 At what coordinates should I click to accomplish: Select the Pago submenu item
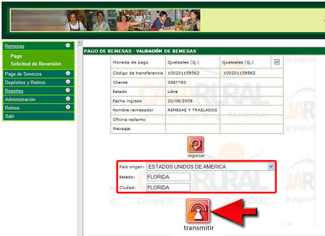click(x=16, y=56)
